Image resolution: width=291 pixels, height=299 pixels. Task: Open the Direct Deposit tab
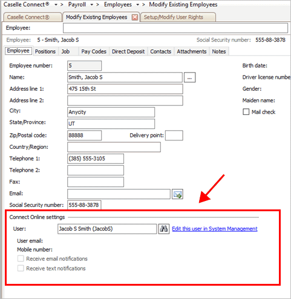pos(128,51)
